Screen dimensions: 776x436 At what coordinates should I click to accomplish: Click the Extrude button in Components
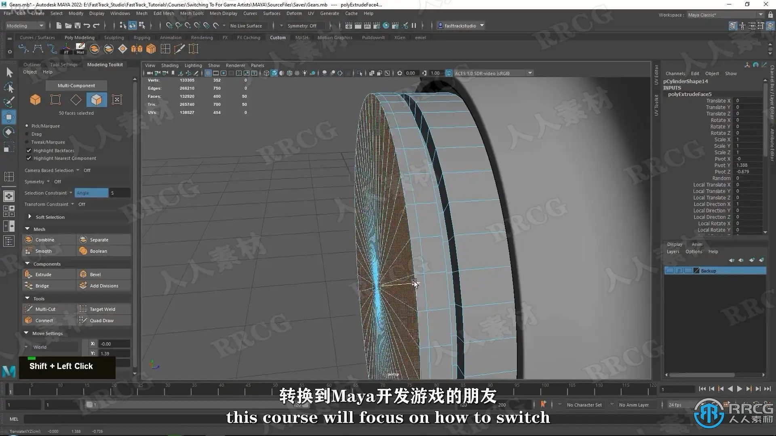click(x=43, y=275)
